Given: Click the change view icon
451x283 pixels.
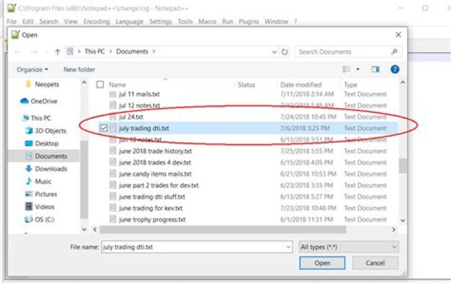Looking at the screenshot, I should click(x=347, y=69).
